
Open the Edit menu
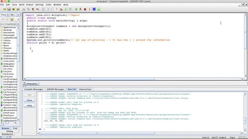(x=8, y=5)
